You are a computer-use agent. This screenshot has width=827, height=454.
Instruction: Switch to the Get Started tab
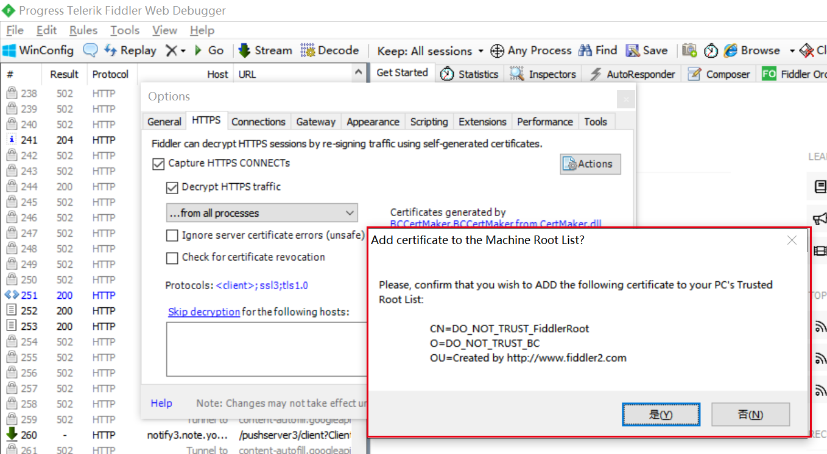[402, 72]
